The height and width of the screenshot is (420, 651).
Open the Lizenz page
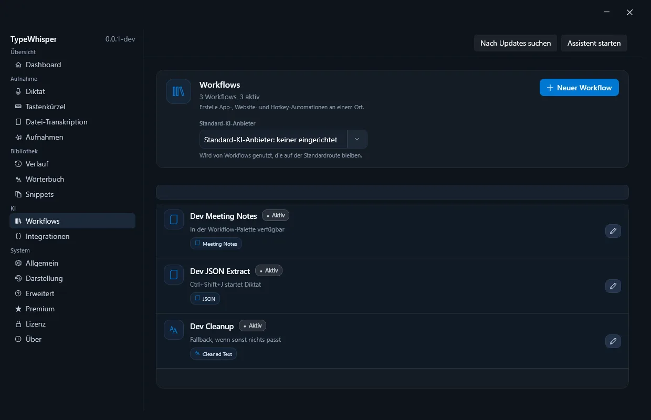click(x=72, y=324)
